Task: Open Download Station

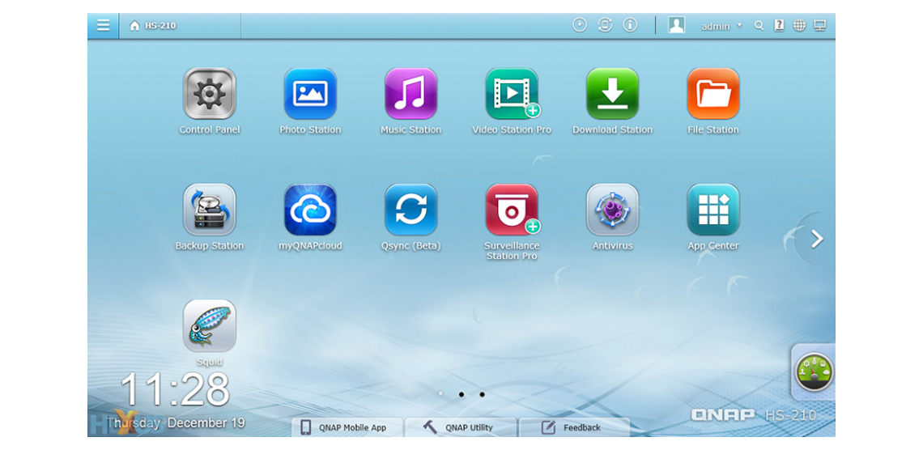Action: click(613, 94)
